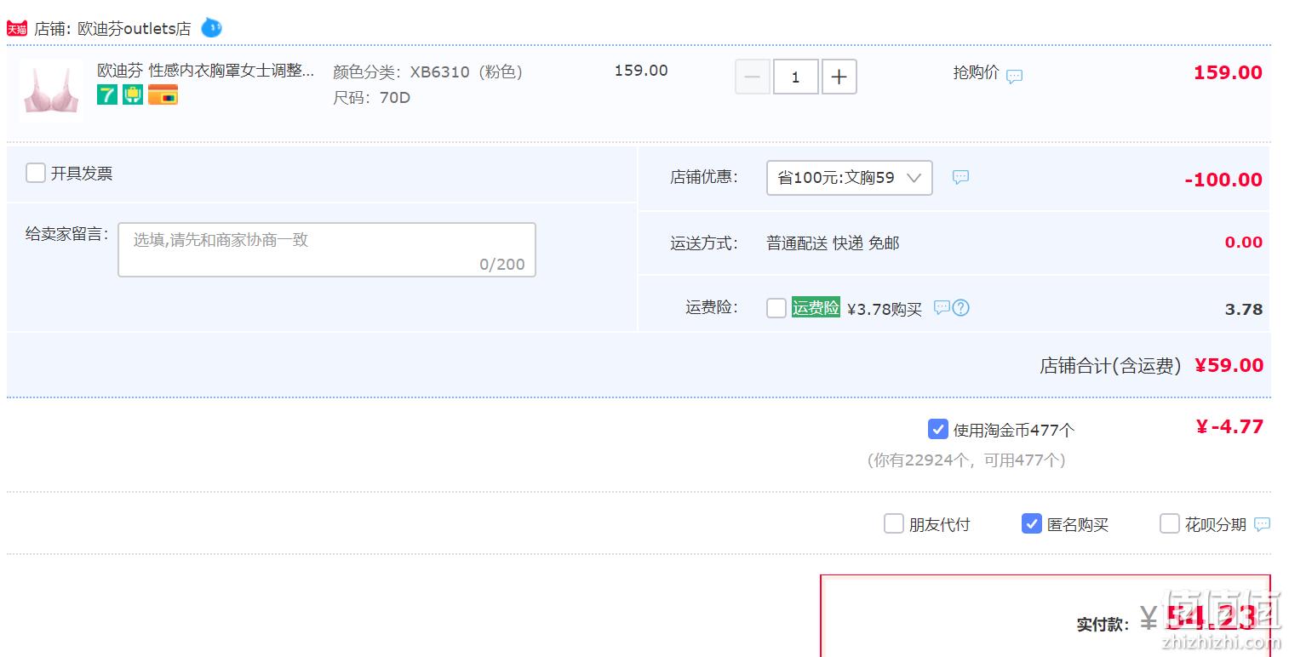Click the ¥-4.77 coin deduction amount
This screenshot has width=1289, height=657.
click(x=1229, y=426)
